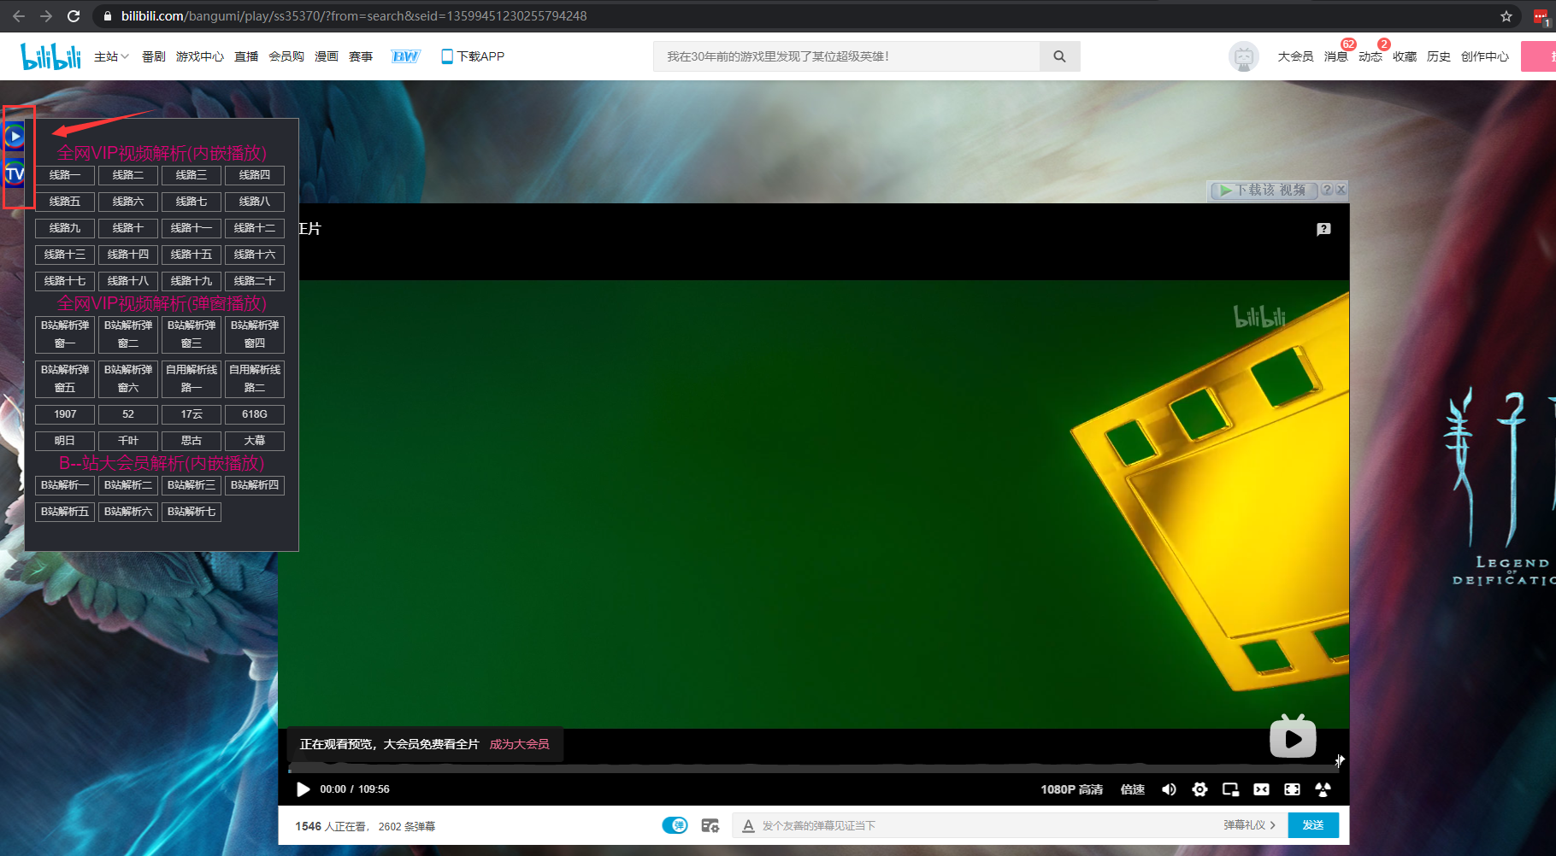Screen dimensions: 1556x856
Task: Enable picture-in-picture with the mini-player icon
Action: 1230,789
